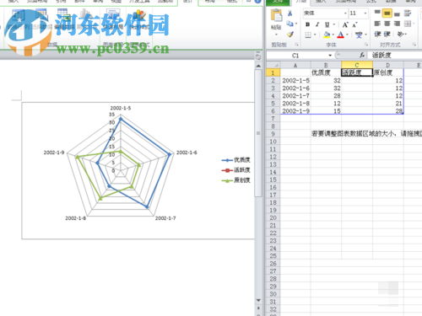Open the 宋体 font name dropdown
This screenshot has width=422, height=316.
click(345, 13)
